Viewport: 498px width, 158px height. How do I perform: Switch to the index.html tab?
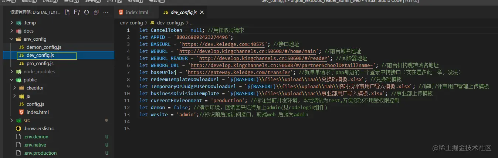point(137,13)
